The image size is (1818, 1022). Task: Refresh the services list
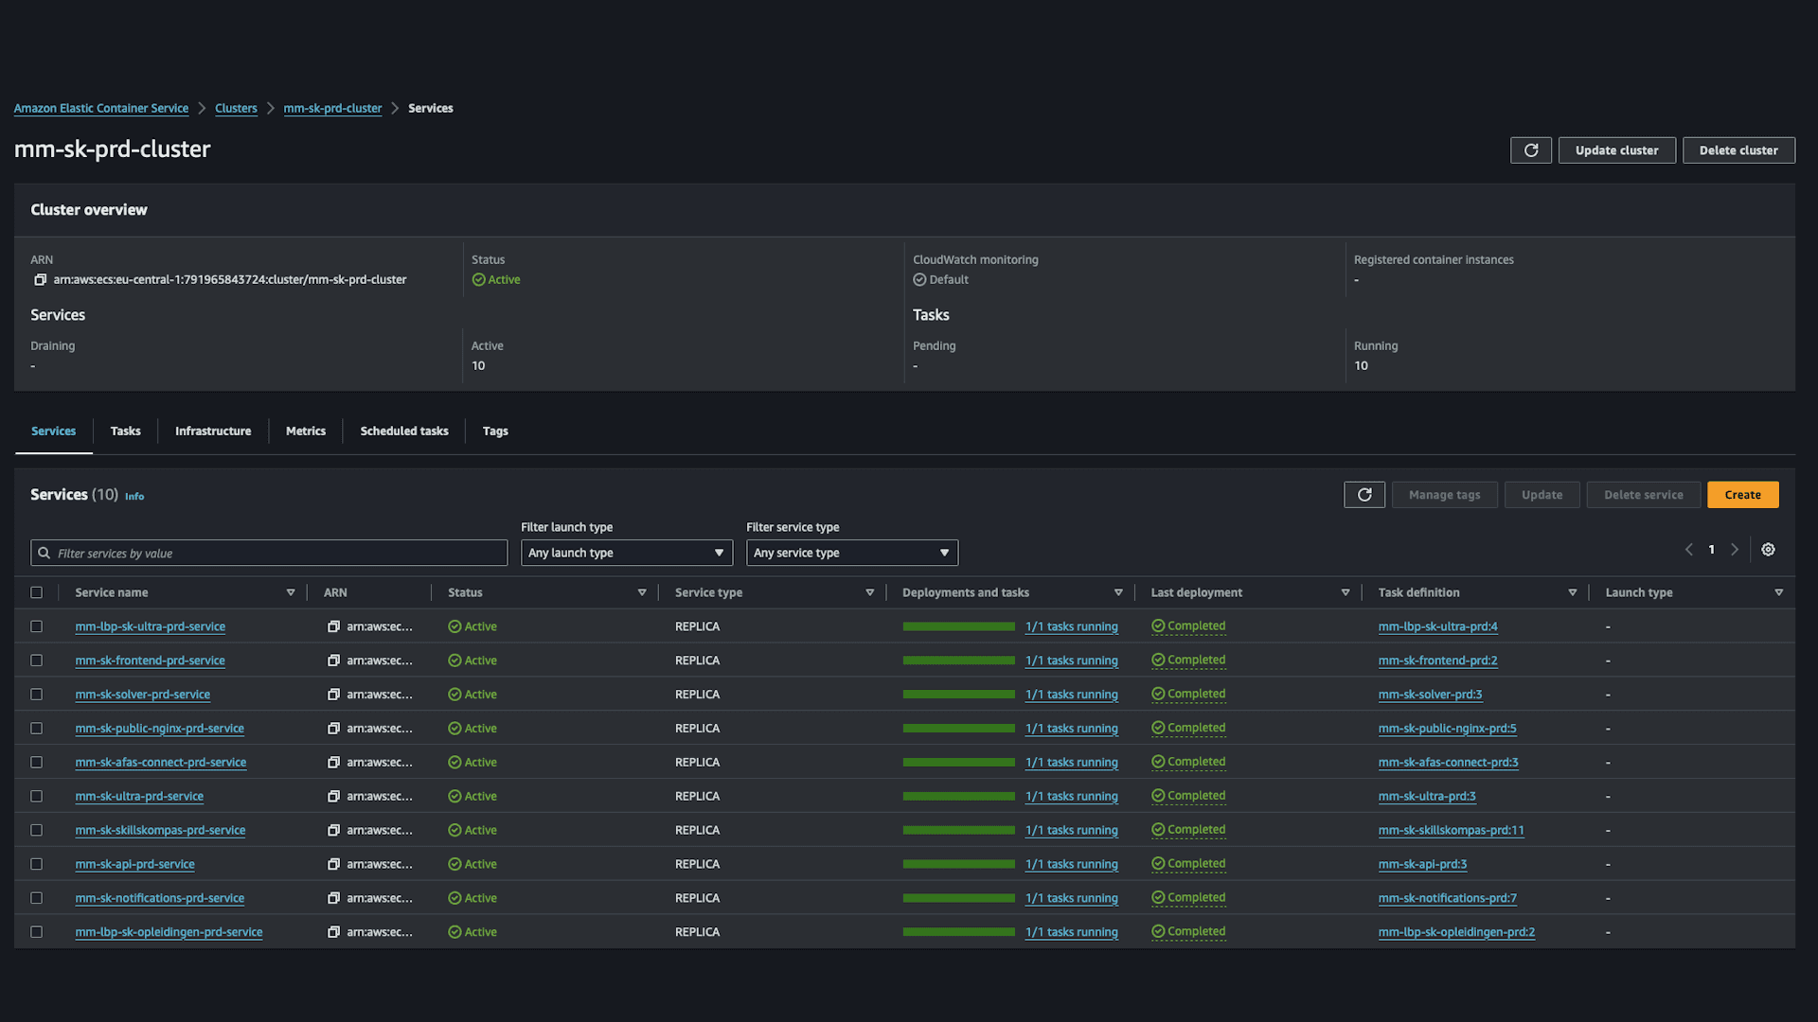tap(1363, 495)
